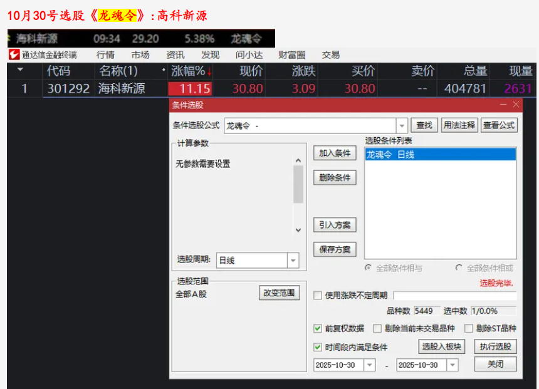Click the 执行选股 button
Screen dimensions: 539x389
495,346
